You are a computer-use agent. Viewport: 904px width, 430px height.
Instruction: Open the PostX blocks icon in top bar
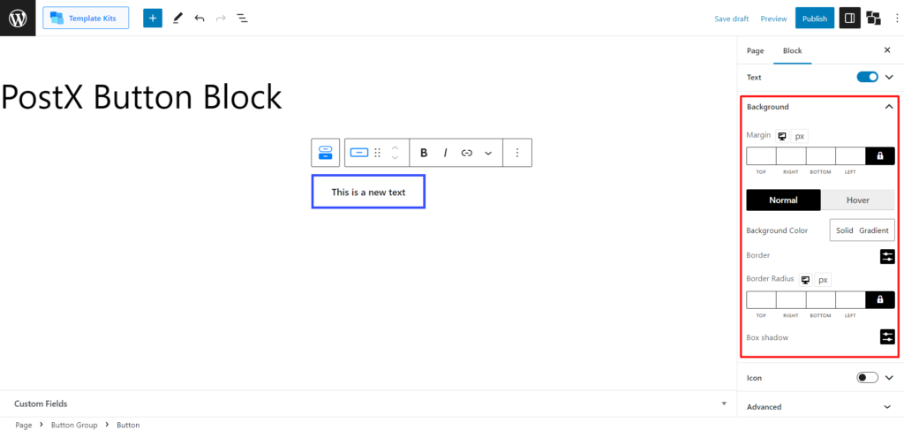(x=874, y=19)
